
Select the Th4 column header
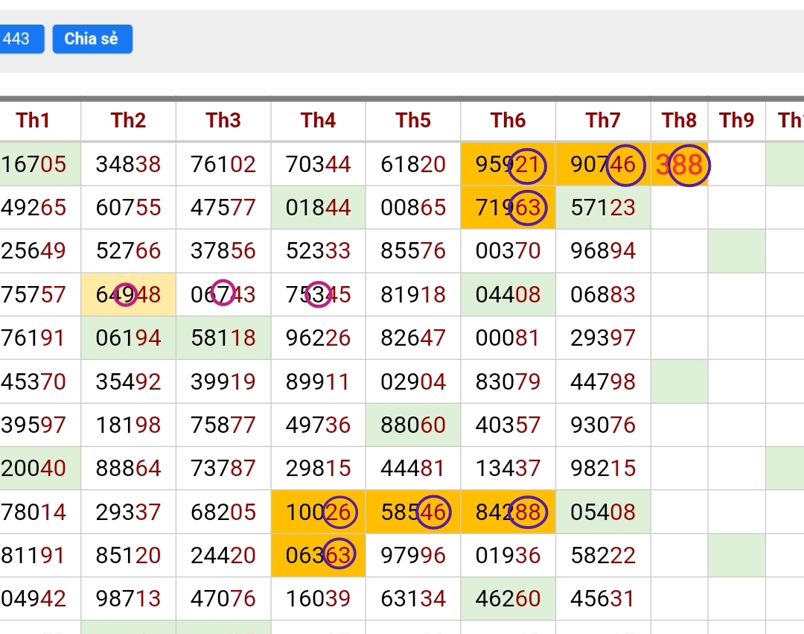point(318,121)
